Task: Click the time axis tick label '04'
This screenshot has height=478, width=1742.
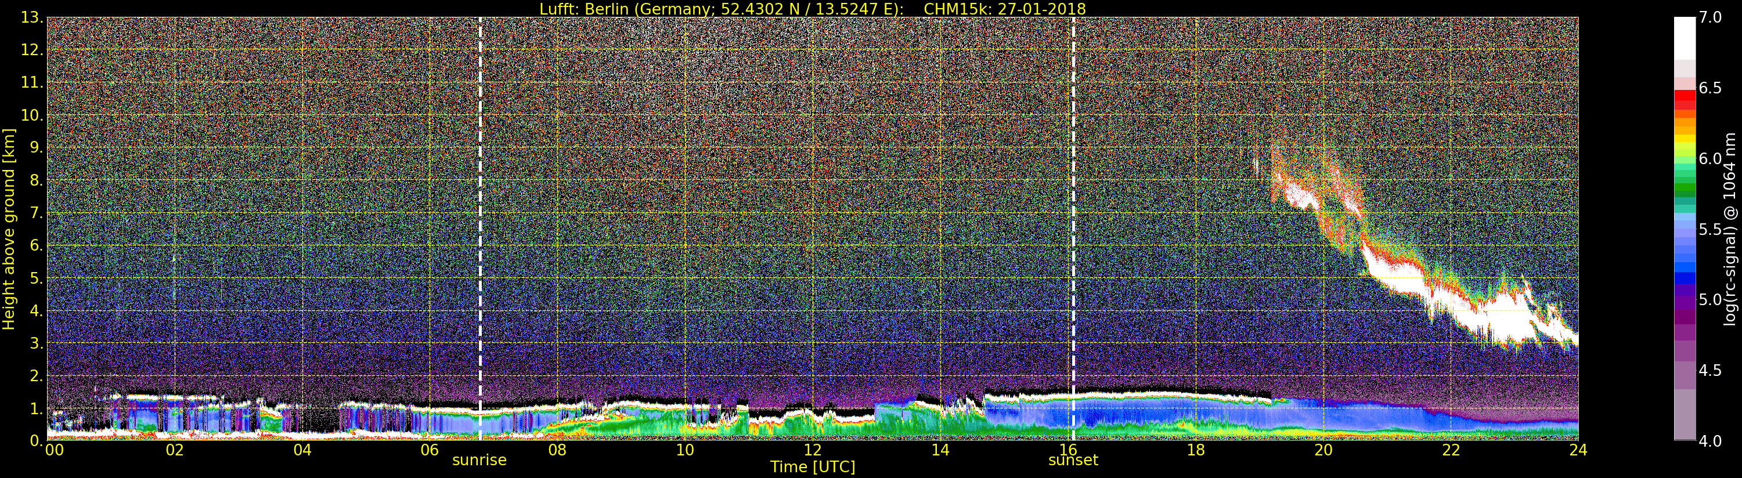Action: (x=302, y=450)
